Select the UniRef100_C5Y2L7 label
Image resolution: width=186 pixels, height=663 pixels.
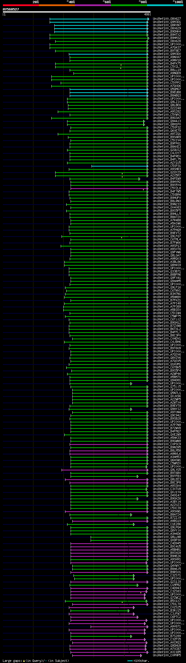coord(167,67)
